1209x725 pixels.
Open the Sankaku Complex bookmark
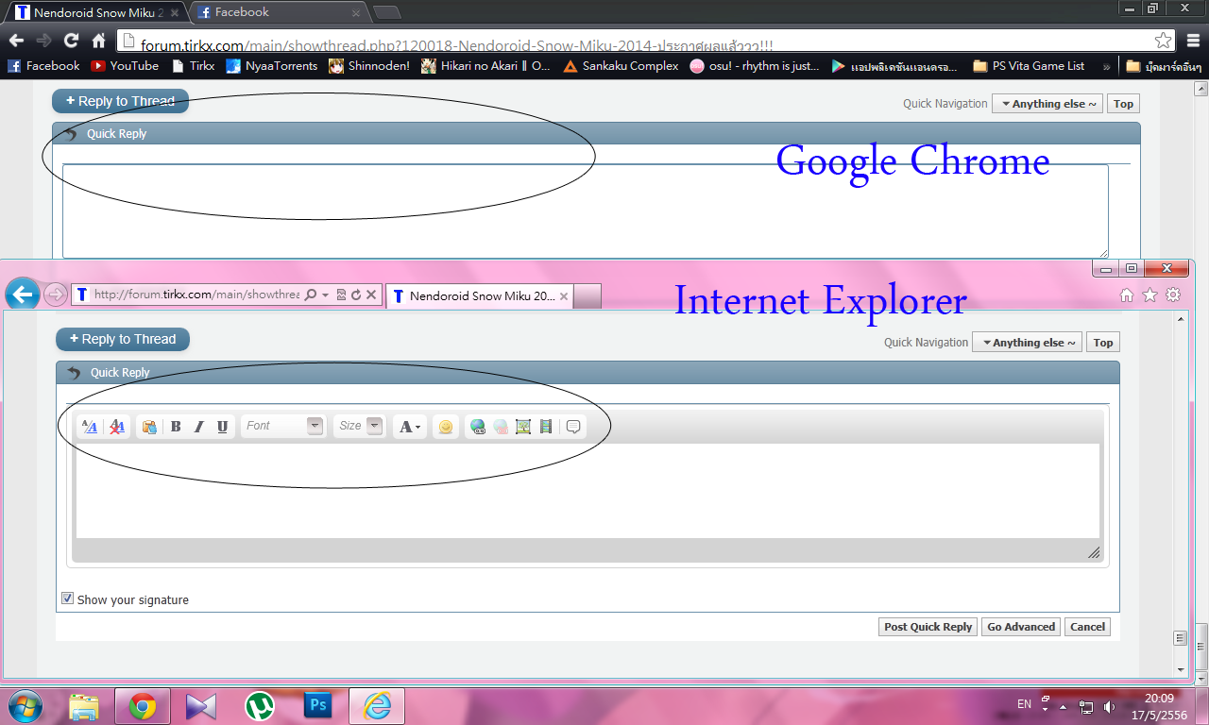pyautogui.click(x=621, y=66)
